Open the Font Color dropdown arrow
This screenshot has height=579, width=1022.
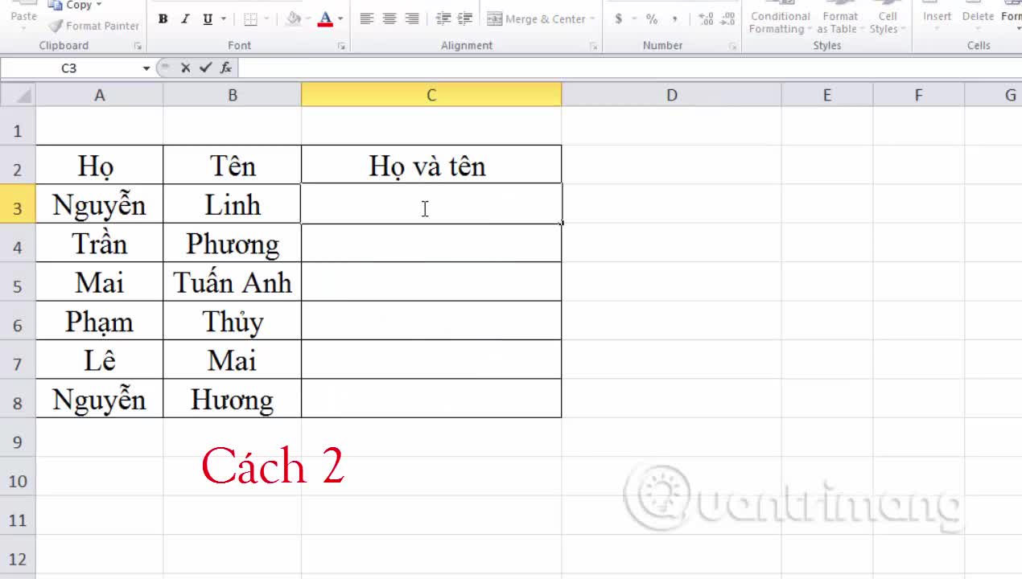click(340, 19)
